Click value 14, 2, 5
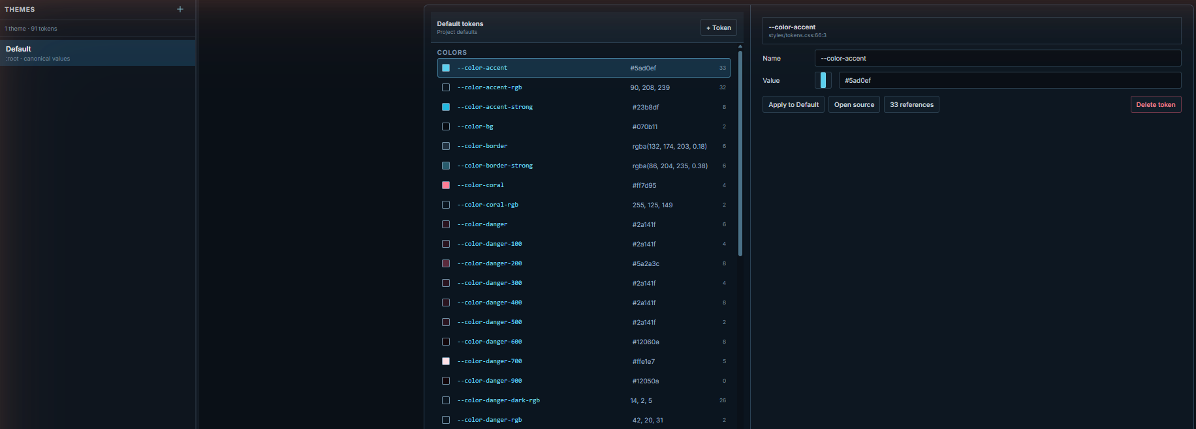This screenshot has height=429, width=1196. pyautogui.click(x=641, y=400)
